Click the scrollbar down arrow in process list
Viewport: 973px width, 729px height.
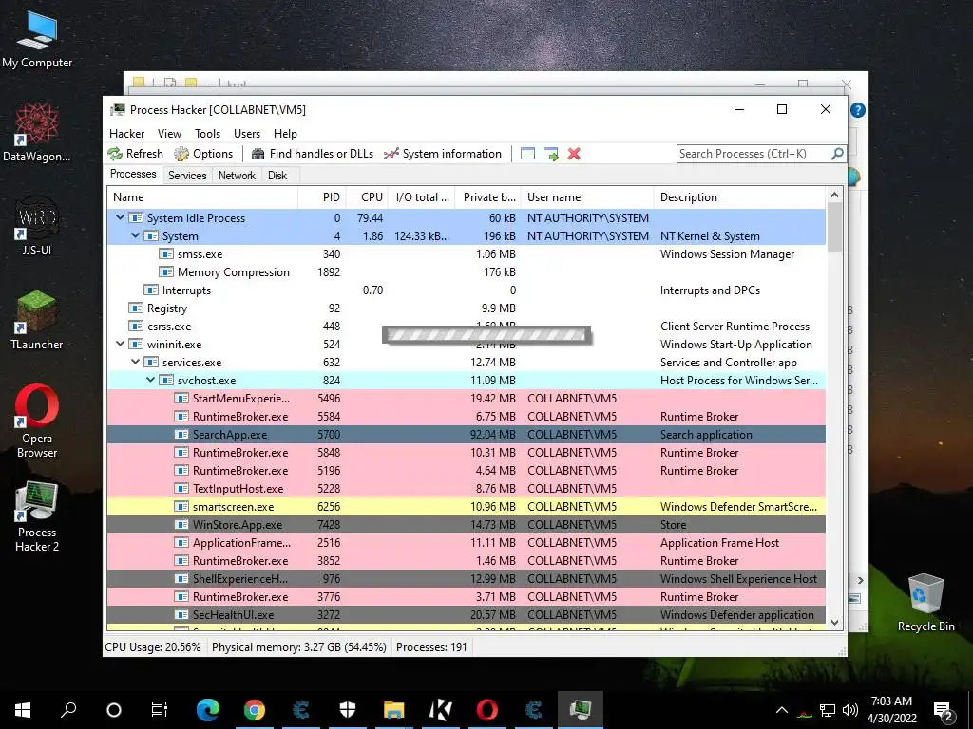pos(834,623)
